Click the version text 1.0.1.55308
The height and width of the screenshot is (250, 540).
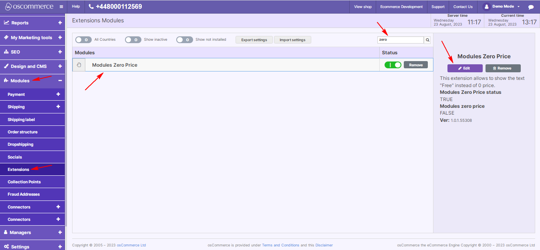(x=461, y=120)
